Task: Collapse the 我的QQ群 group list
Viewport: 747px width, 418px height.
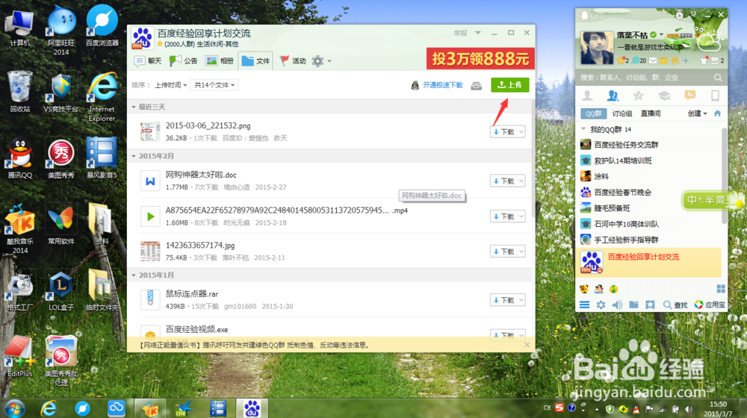Action: pyautogui.click(x=583, y=129)
